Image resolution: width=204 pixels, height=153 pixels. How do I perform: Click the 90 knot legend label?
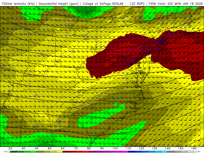[102, 148]
